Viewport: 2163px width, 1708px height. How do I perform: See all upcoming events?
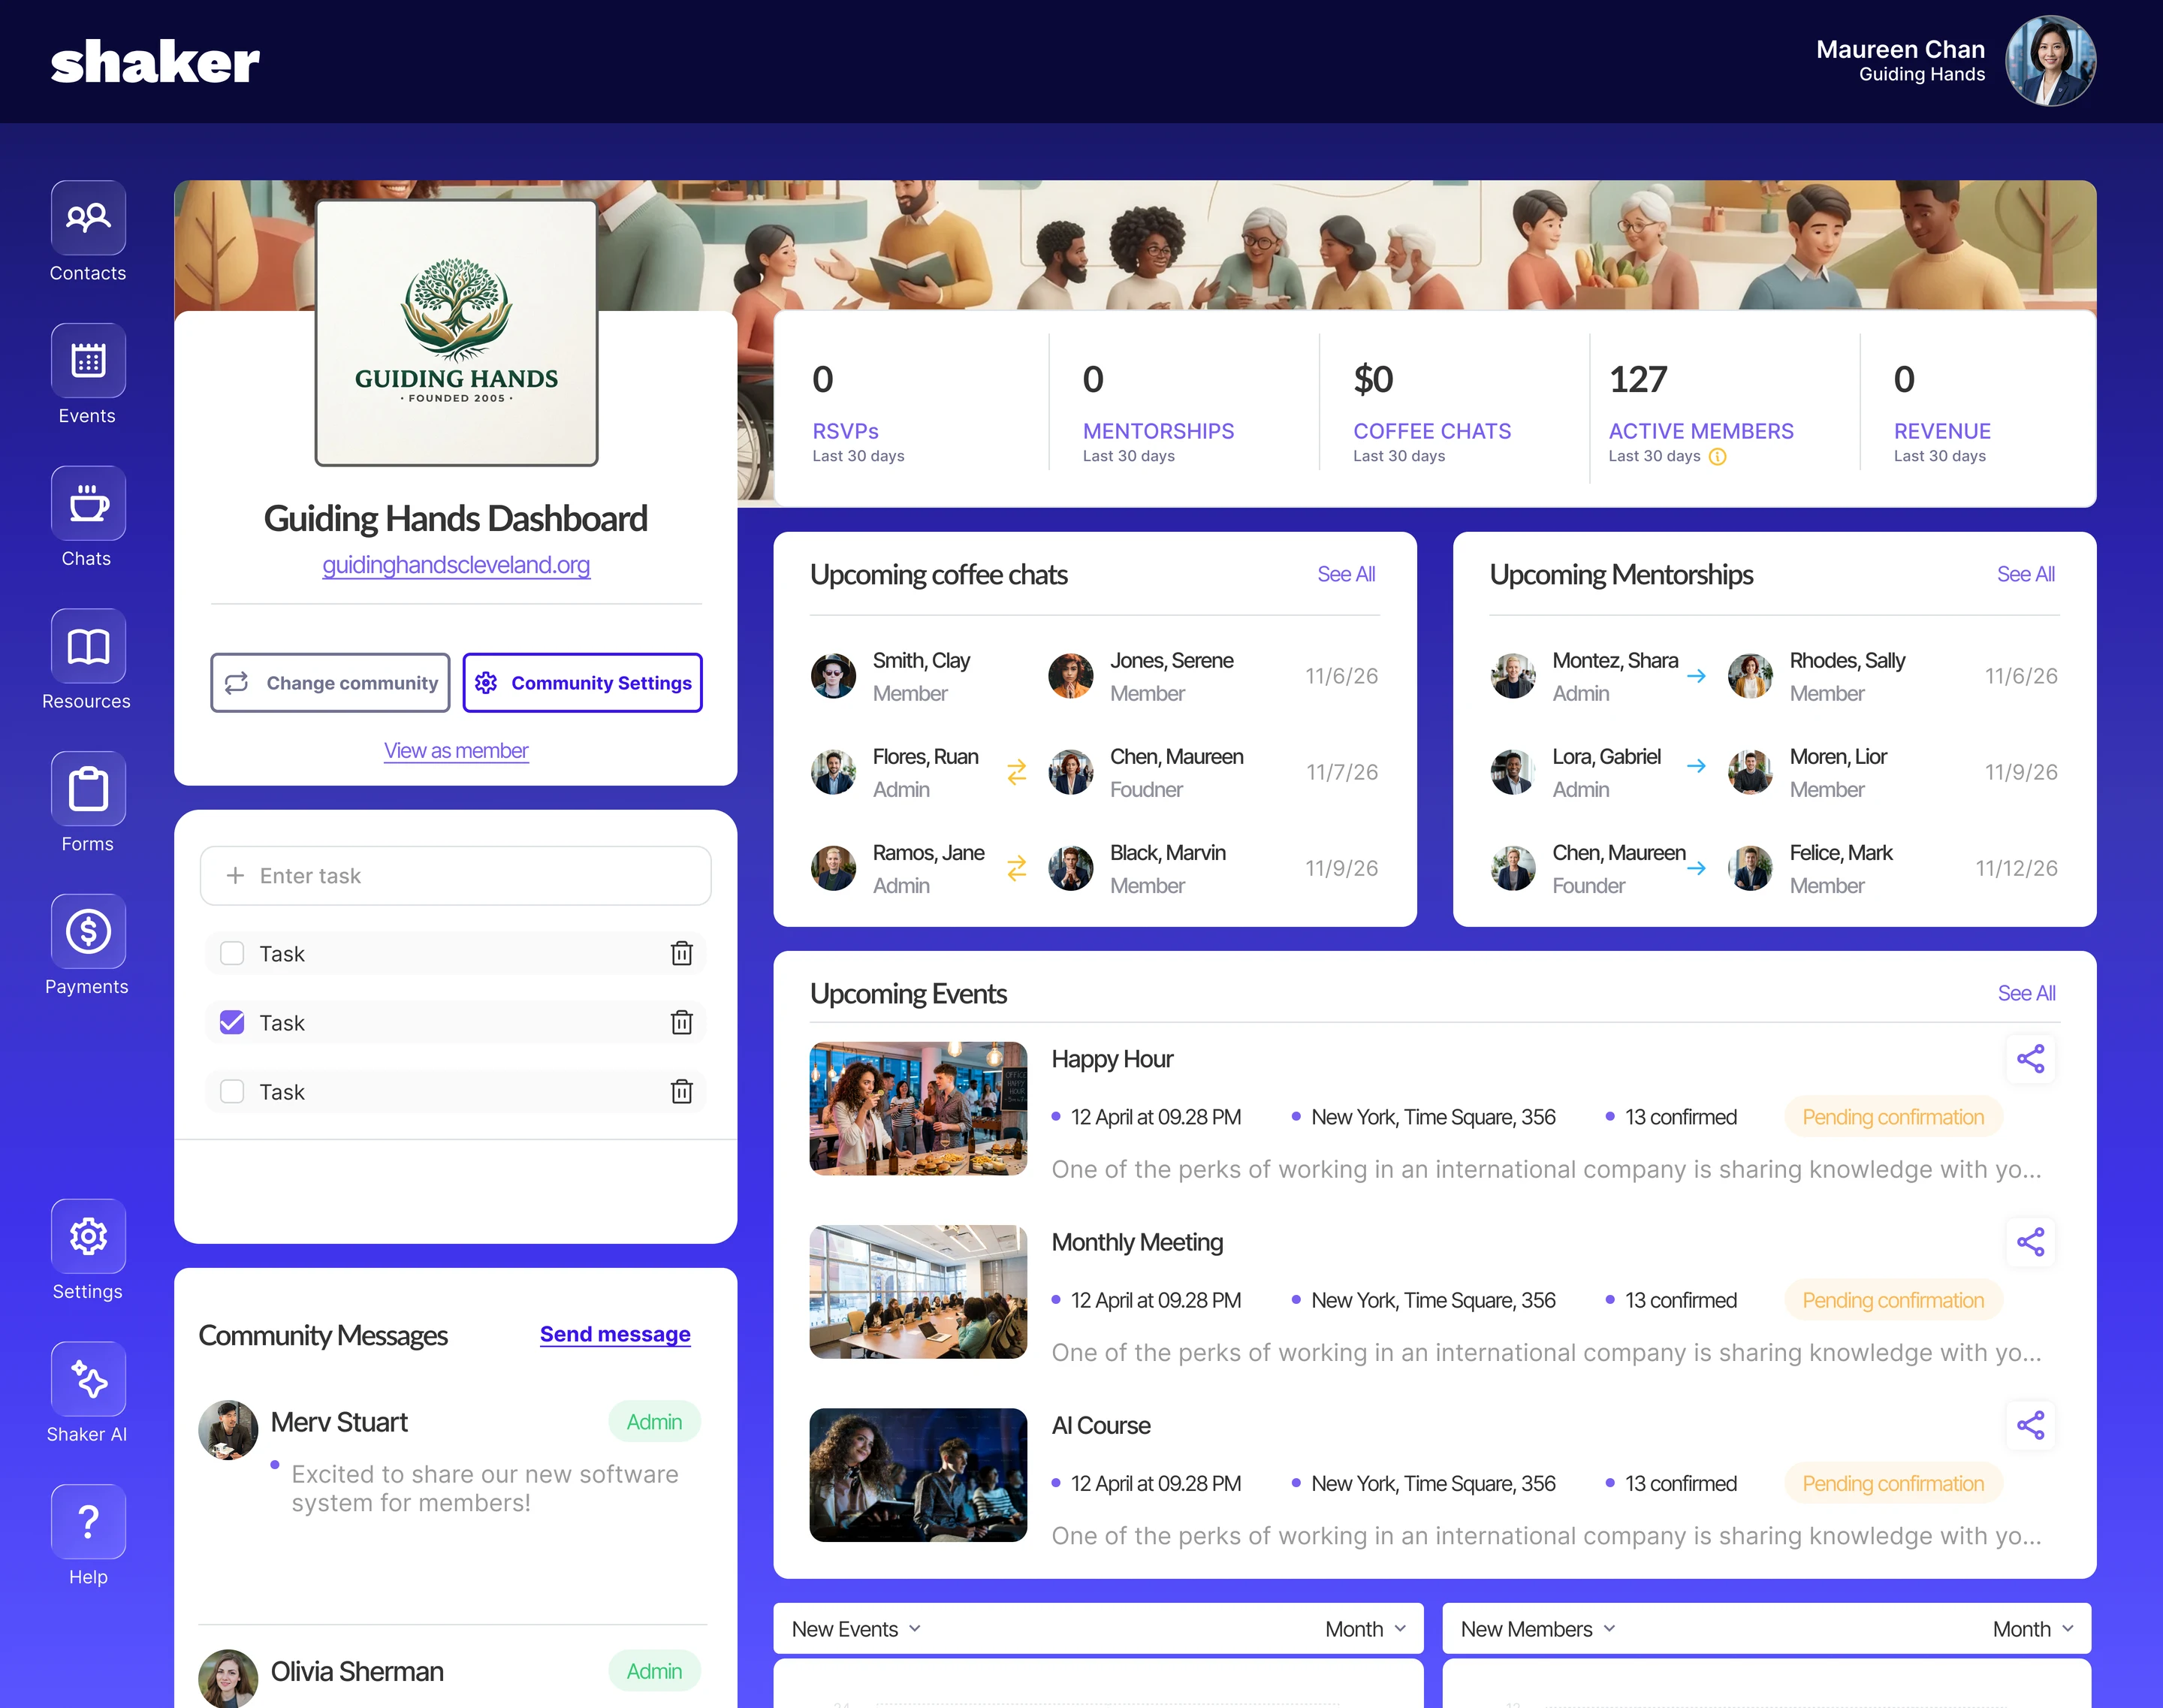2026,993
